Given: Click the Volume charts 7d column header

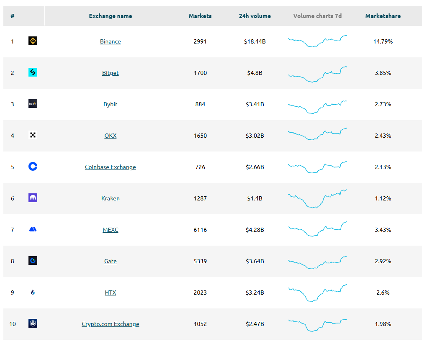Looking at the screenshot, I should pyautogui.click(x=317, y=15).
